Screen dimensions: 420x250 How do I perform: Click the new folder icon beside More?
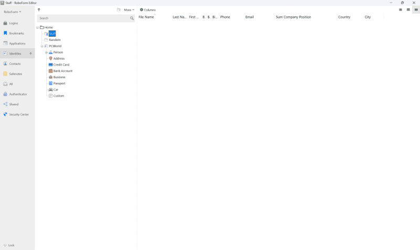(x=119, y=9)
